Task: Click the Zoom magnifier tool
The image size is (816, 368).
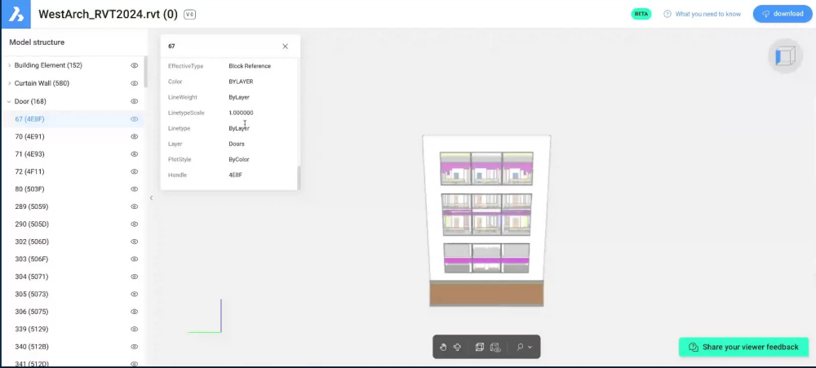Action: (x=519, y=347)
